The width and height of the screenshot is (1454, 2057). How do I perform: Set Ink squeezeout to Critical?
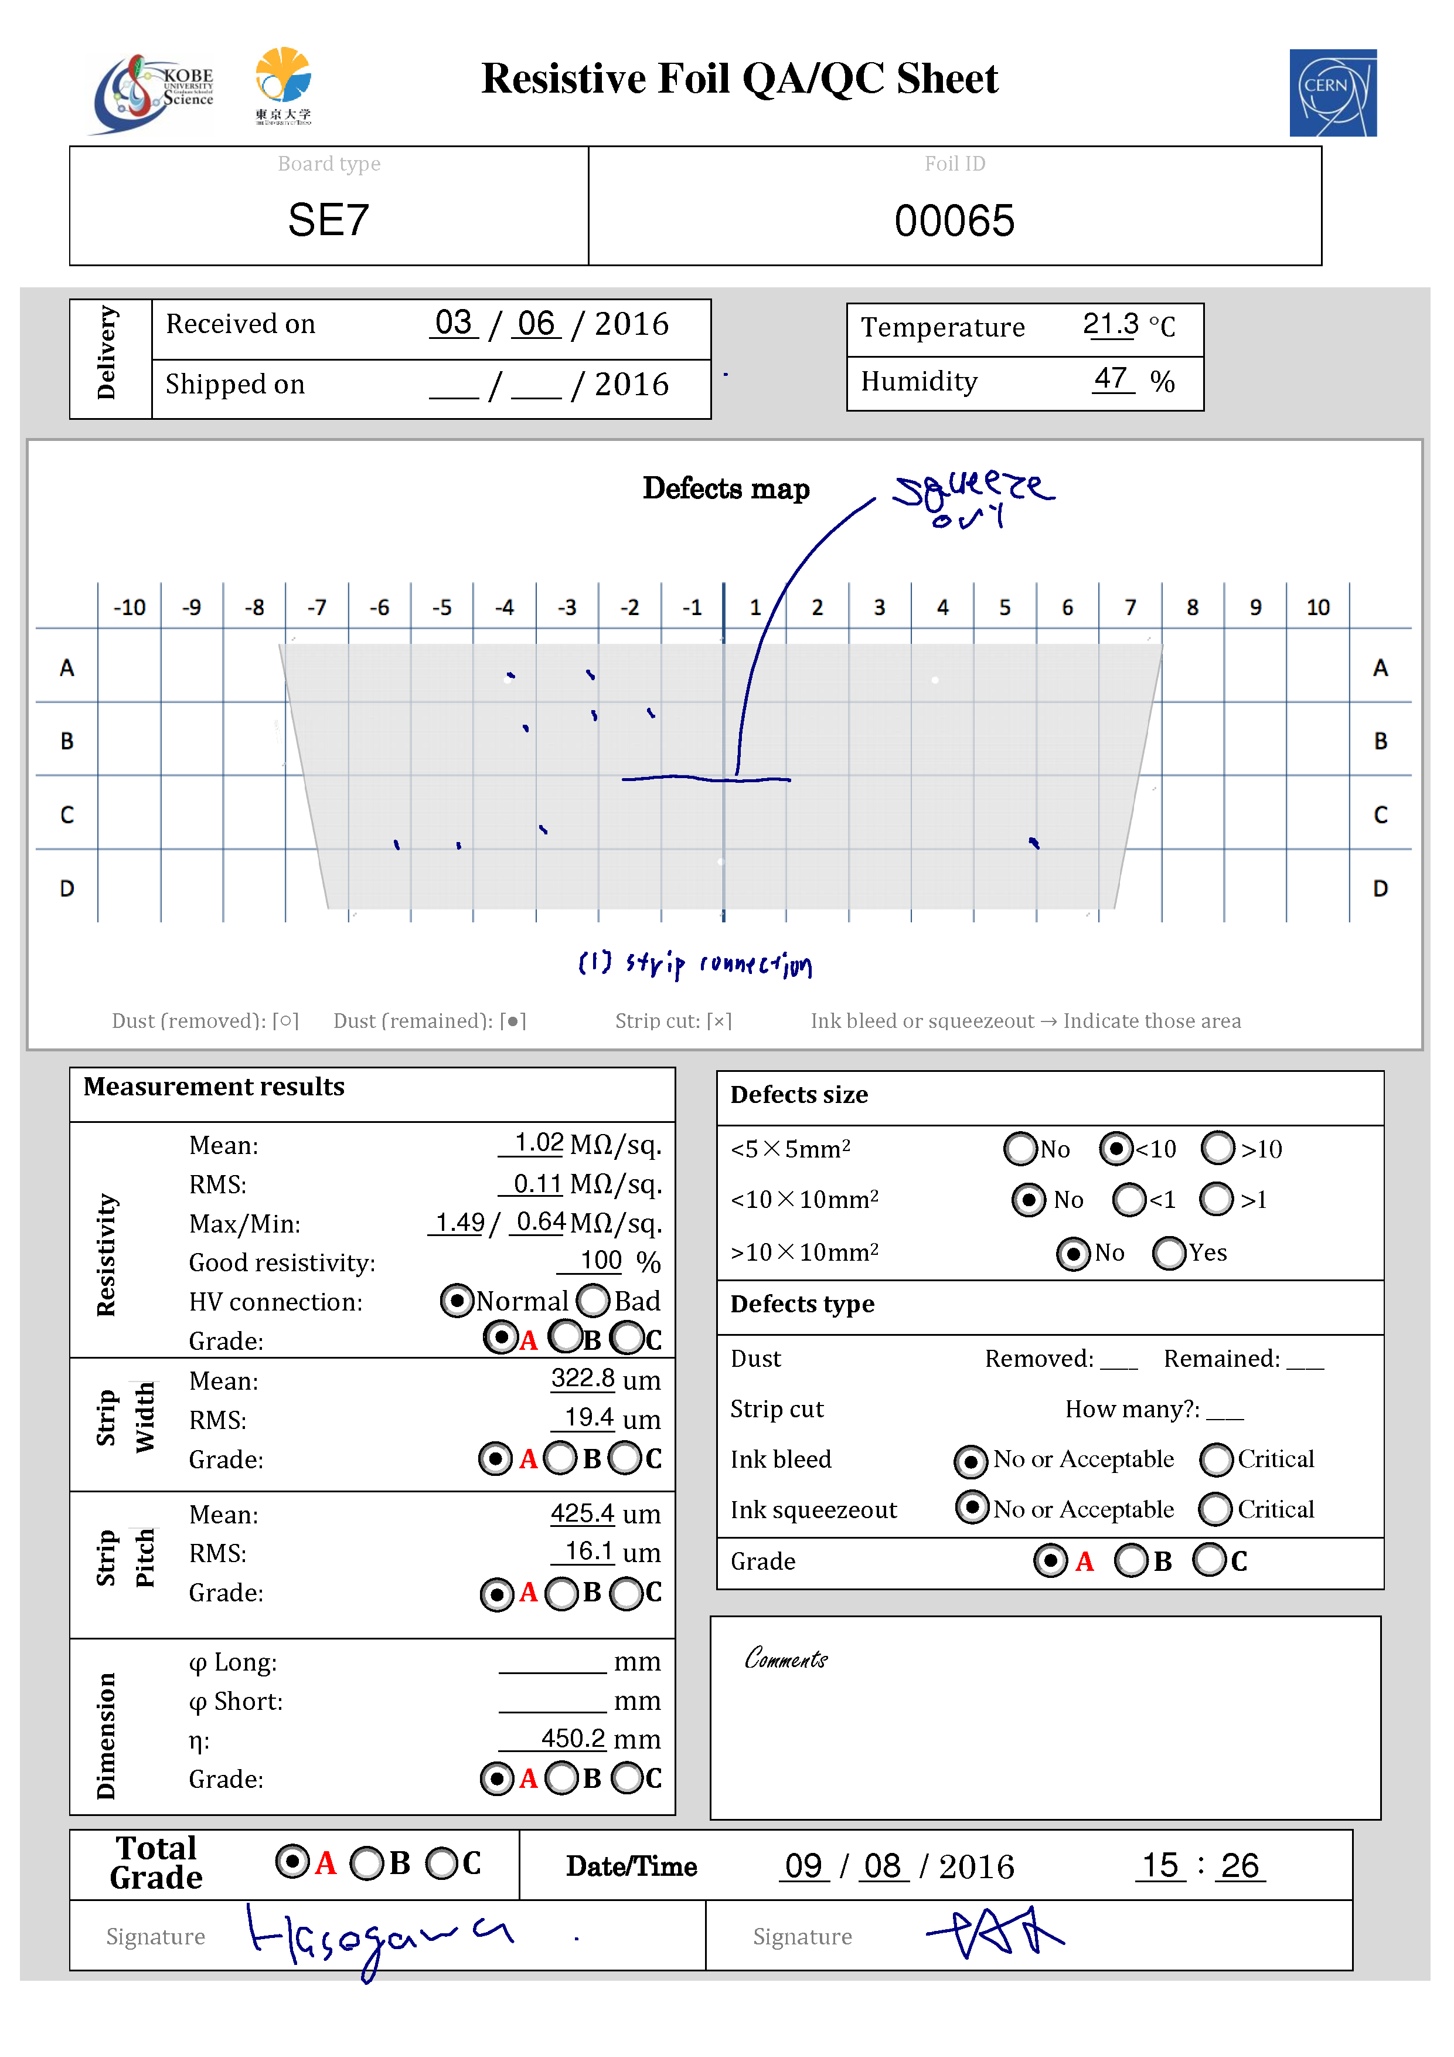point(1216,1509)
